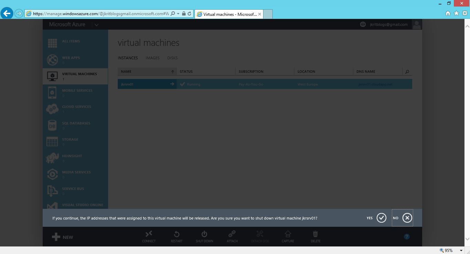Click Connect icon in command bar

pyautogui.click(x=149, y=234)
